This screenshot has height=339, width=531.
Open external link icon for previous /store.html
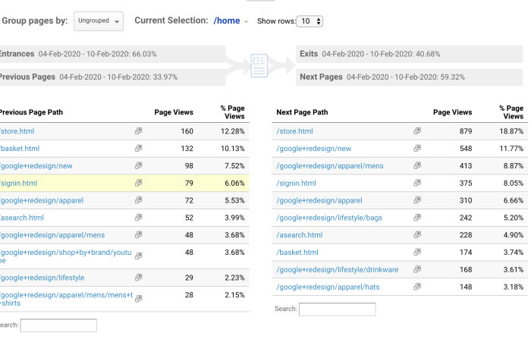[138, 131]
